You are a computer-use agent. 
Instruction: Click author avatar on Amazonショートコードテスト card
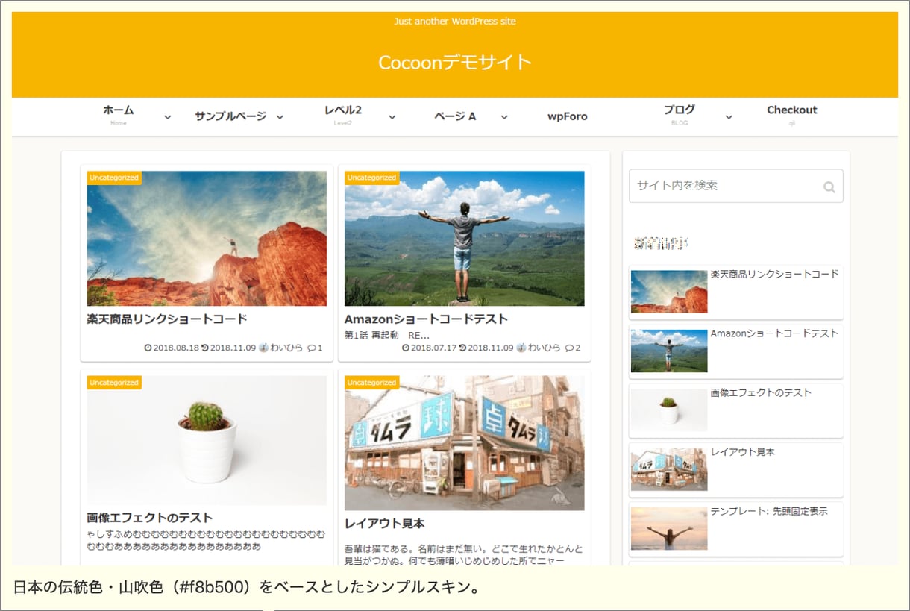pos(521,348)
